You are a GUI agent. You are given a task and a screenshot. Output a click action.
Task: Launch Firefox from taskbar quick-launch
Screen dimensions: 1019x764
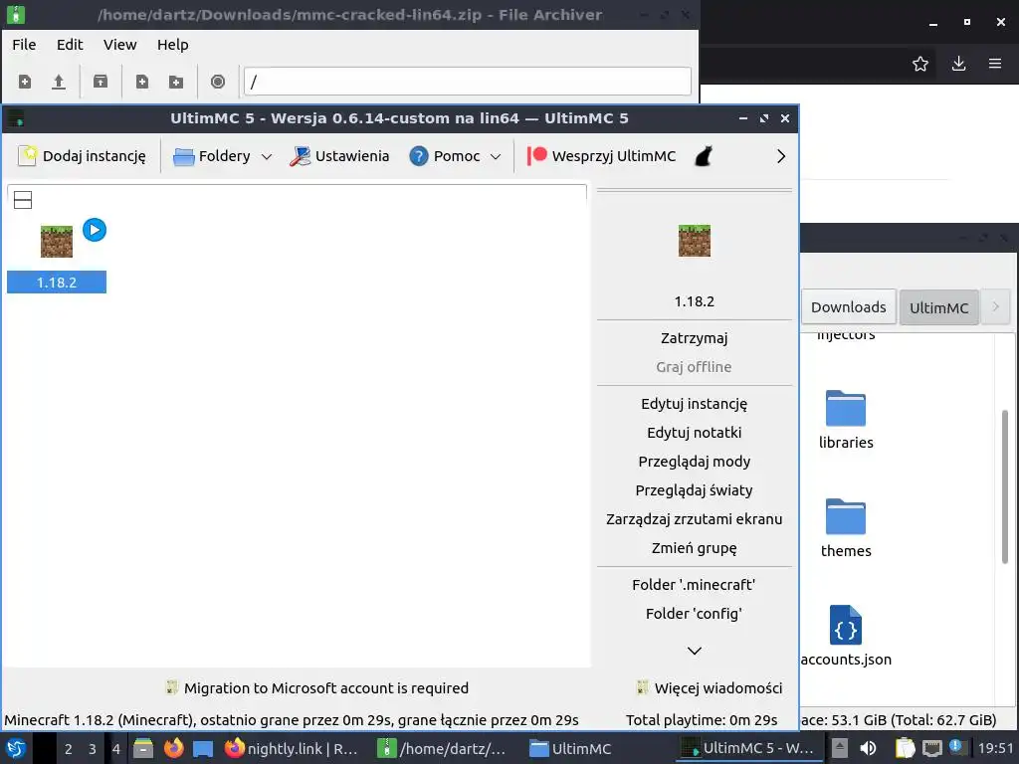coord(173,748)
